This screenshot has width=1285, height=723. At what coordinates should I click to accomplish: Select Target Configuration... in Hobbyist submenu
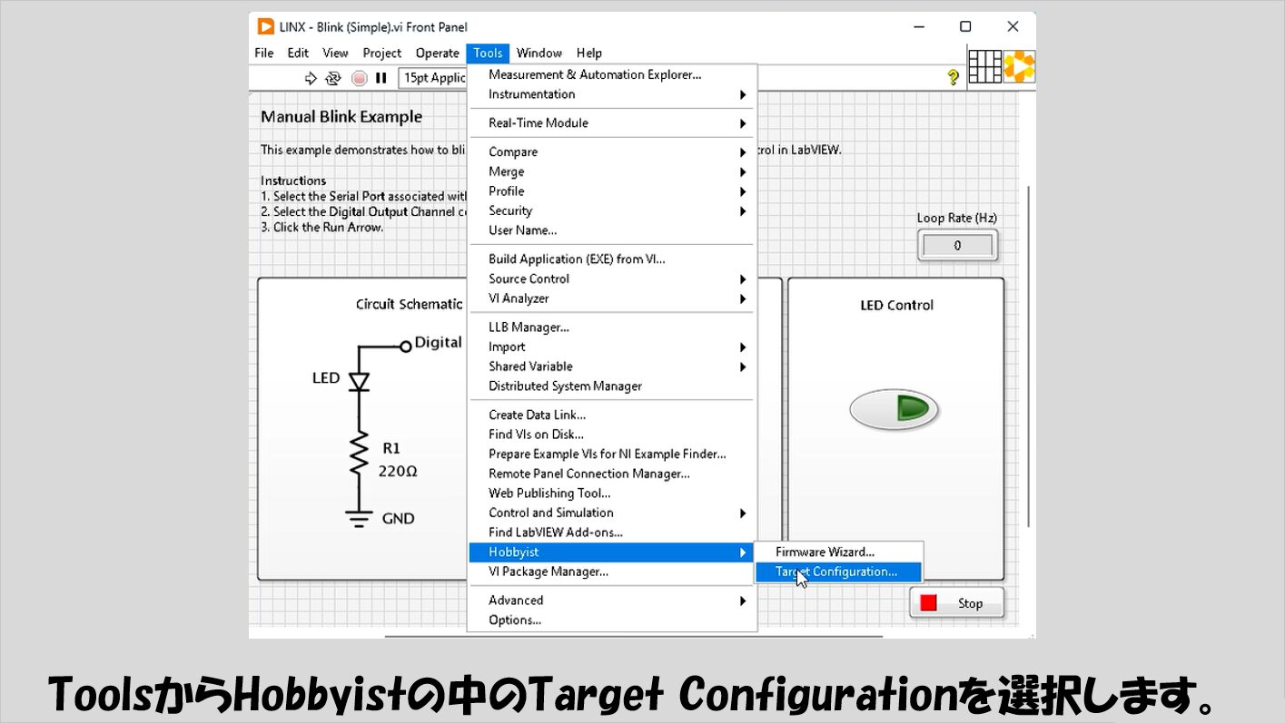(x=839, y=572)
